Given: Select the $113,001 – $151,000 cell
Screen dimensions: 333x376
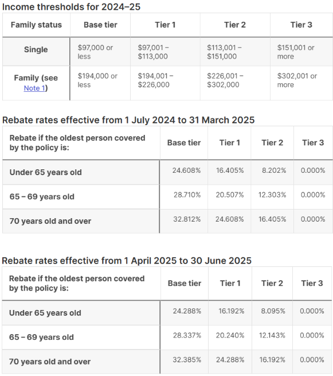Looking at the screenshot, I should click(x=235, y=51).
